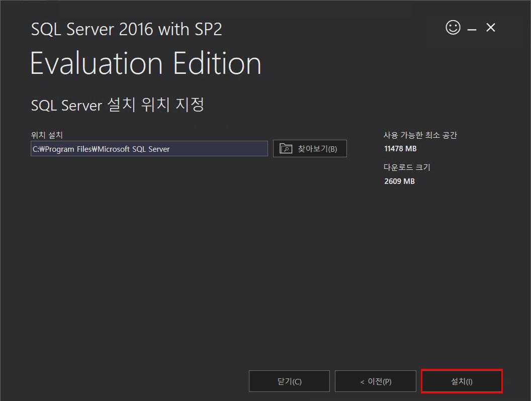
Task: Open the 찾아보기(B) browse button
Action: (310, 149)
